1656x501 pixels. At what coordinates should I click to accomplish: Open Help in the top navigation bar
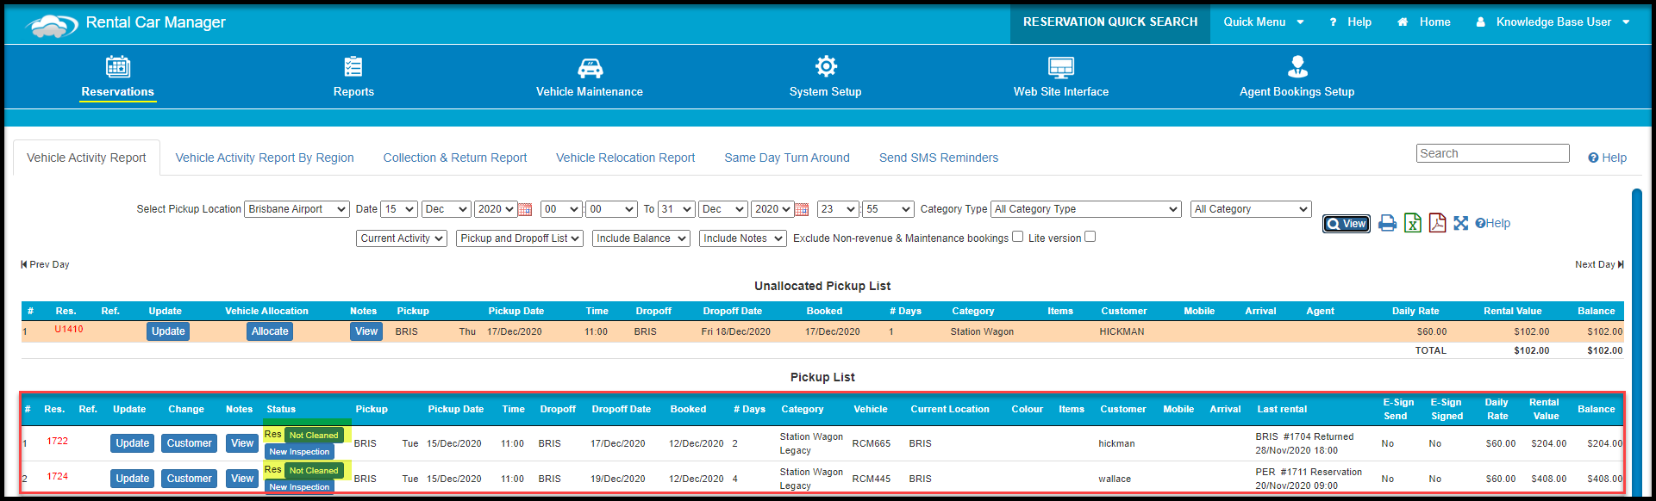(1351, 22)
